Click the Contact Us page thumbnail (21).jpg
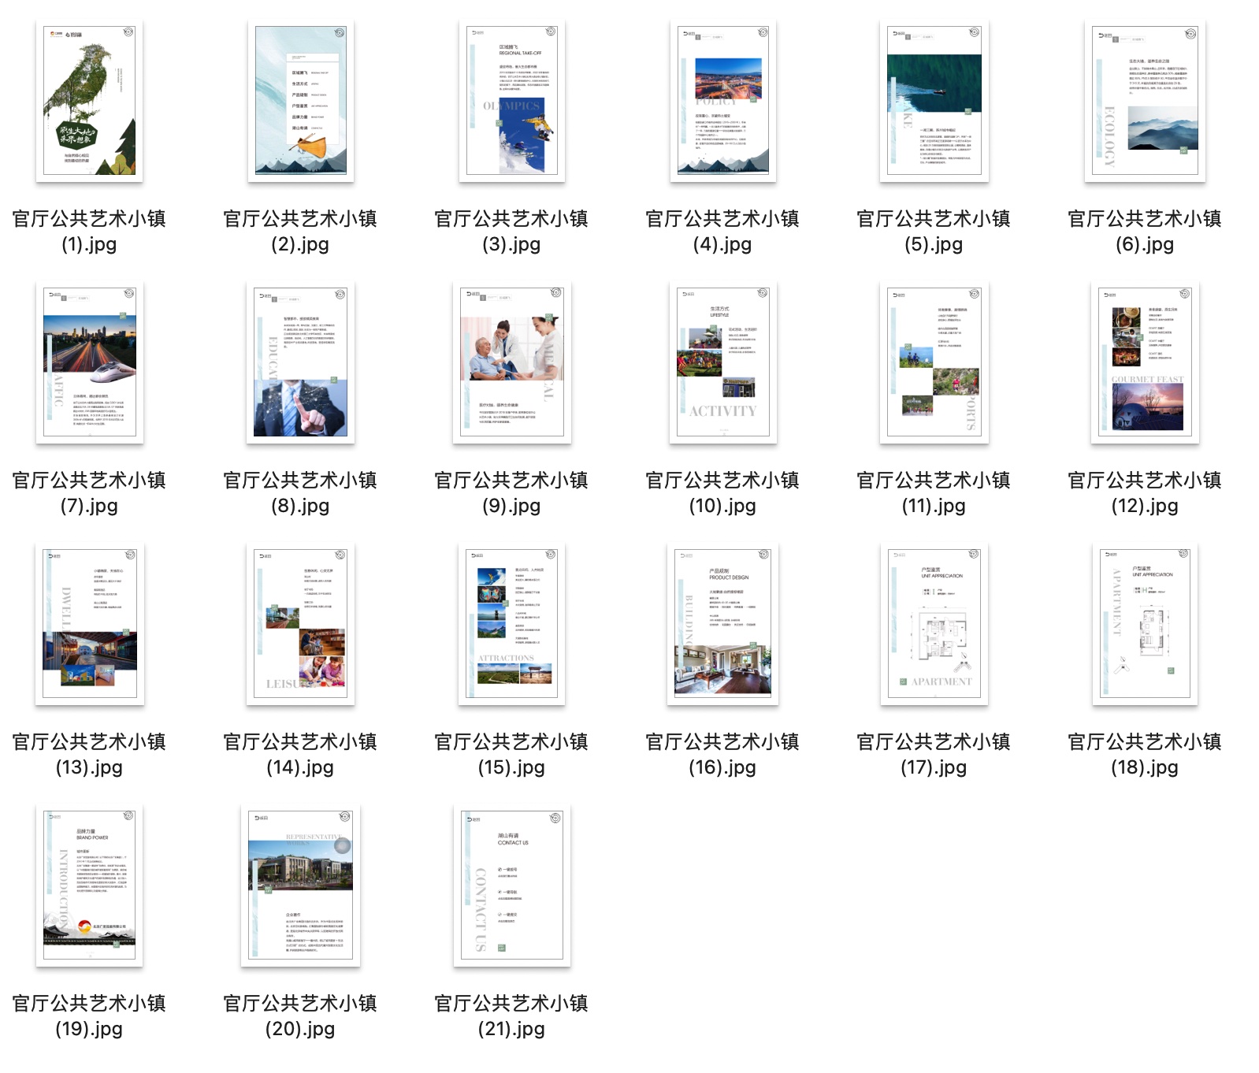Screen dimensions: 1259x1073 click(x=511, y=886)
